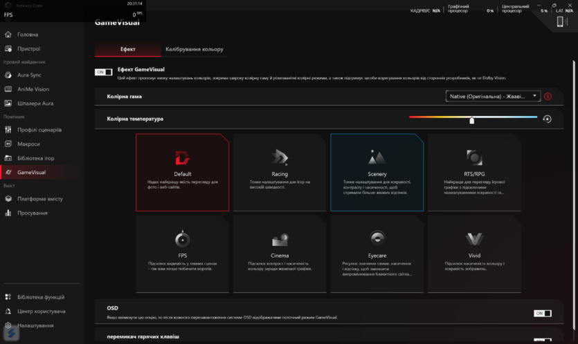Click the warm red end of temperature slider
This screenshot has height=344, width=578.
pyautogui.click(x=411, y=117)
